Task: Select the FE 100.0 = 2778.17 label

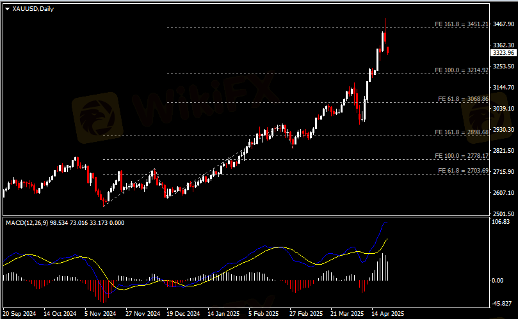Action: 462,156
